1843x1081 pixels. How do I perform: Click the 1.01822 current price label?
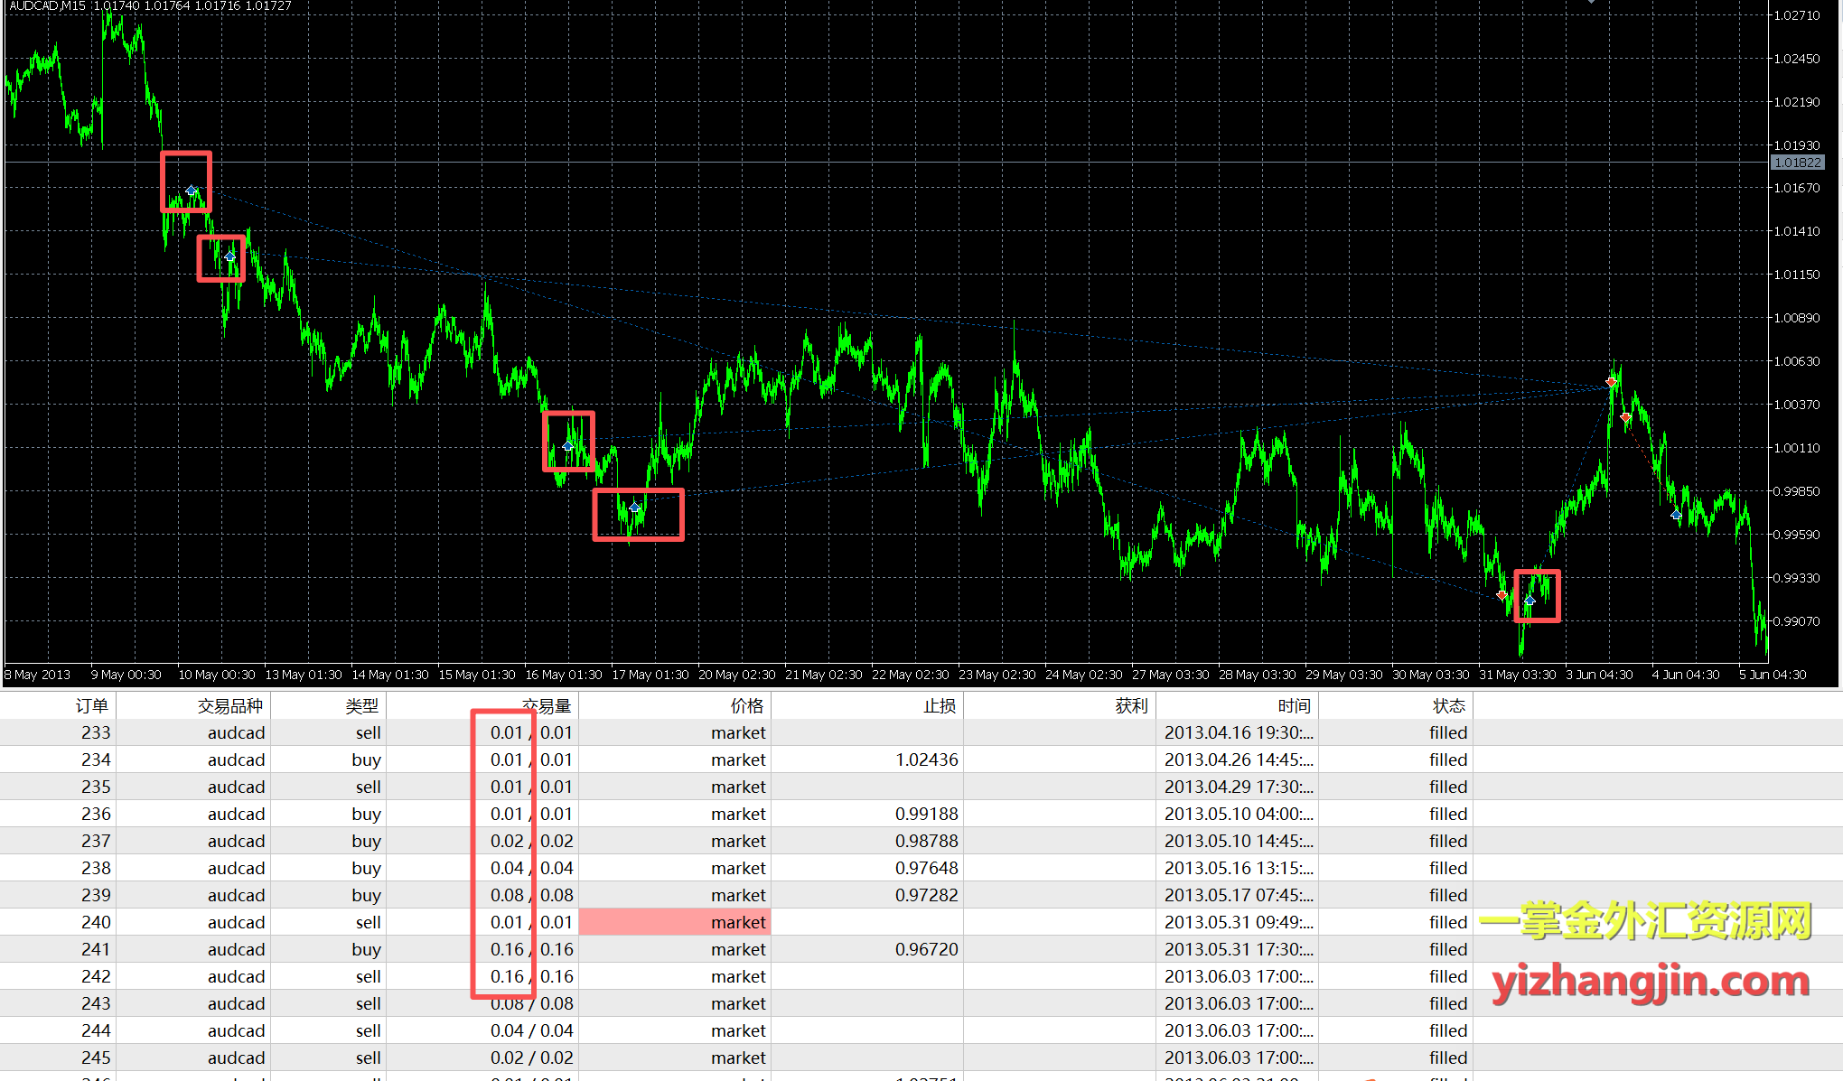pyautogui.click(x=1797, y=163)
